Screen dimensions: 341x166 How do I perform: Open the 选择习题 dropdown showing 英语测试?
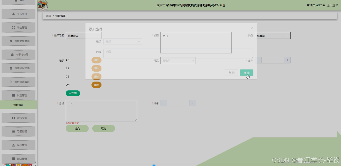point(84,35)
